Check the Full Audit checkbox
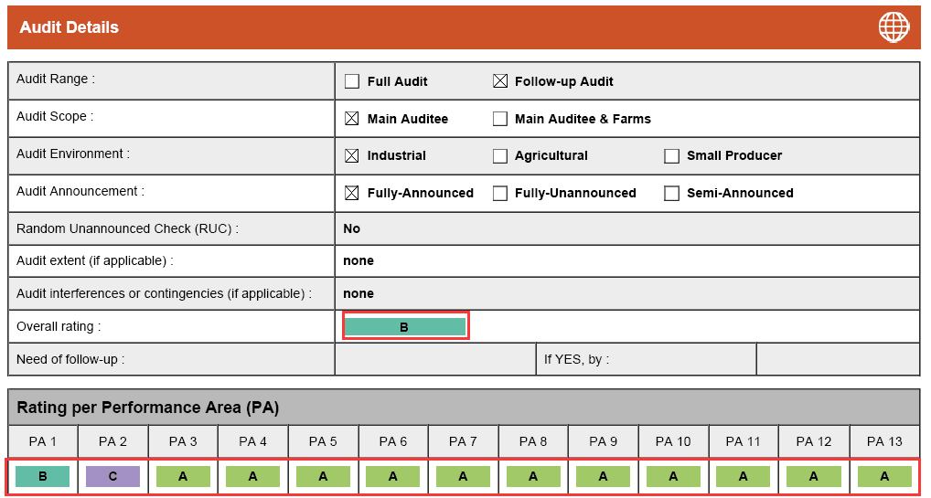Image resolution: width=931 pixels, height=498 pixels. (x=352, y=81)
